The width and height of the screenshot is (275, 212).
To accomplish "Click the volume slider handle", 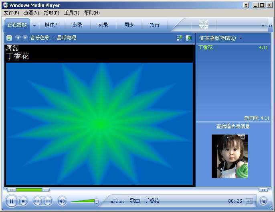I will 96,201.
